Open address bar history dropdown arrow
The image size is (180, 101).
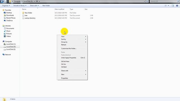click(144, 1)
